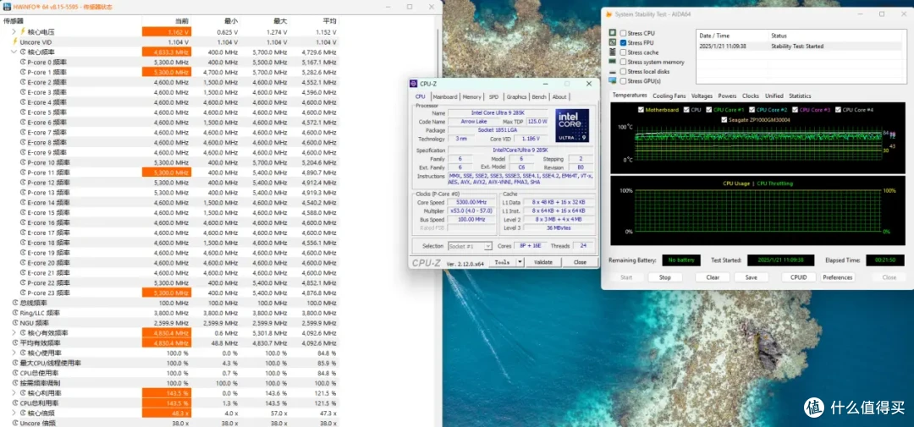Open the Bench tab in CPU-Z

(x=539, y=96)
